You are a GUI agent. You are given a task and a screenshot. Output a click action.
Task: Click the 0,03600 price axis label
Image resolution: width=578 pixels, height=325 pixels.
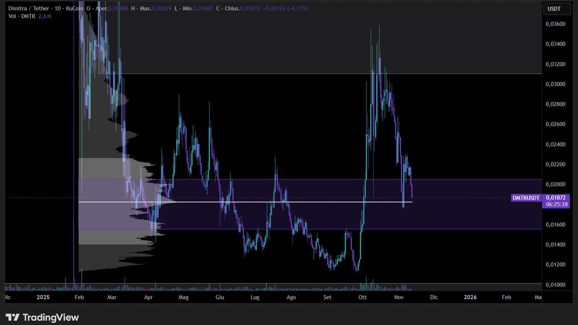click(556, 24)
